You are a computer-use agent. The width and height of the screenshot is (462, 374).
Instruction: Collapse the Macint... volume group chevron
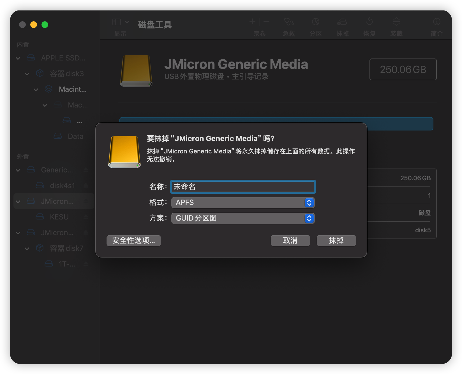click(36, 90)
